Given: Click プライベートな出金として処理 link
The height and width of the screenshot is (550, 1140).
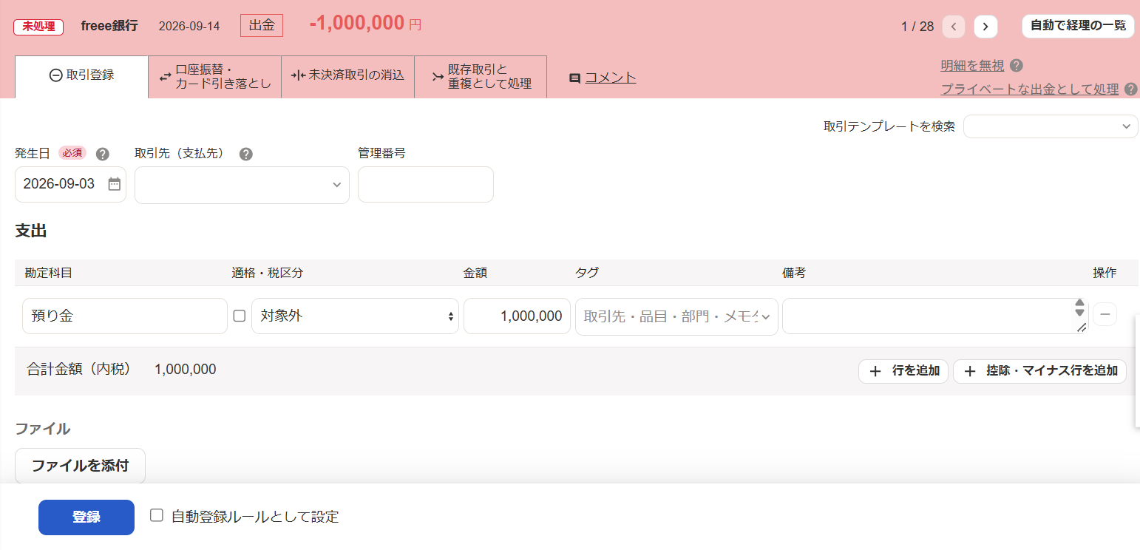Looking at the screenshot, I should click(1029, 89).
